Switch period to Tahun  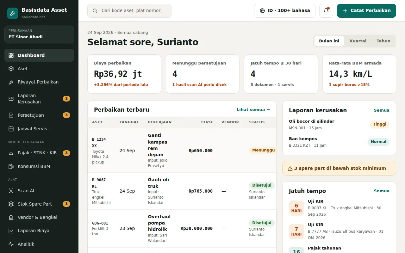click(x=383, y=41)
